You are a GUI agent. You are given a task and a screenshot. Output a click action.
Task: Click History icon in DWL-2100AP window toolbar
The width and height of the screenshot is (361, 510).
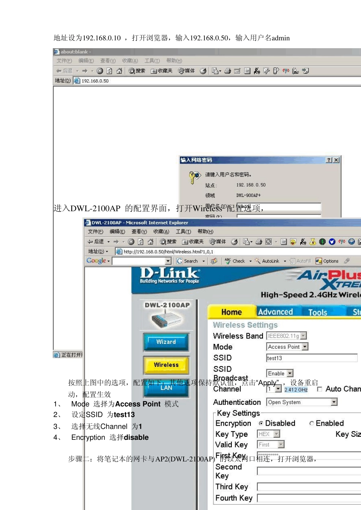point(234,241)
